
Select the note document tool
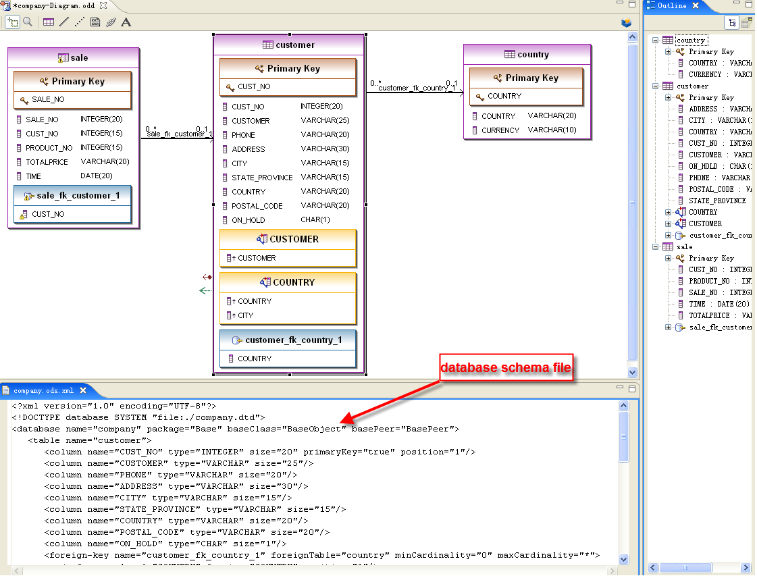pyautogui.click(x=95, y=22)
